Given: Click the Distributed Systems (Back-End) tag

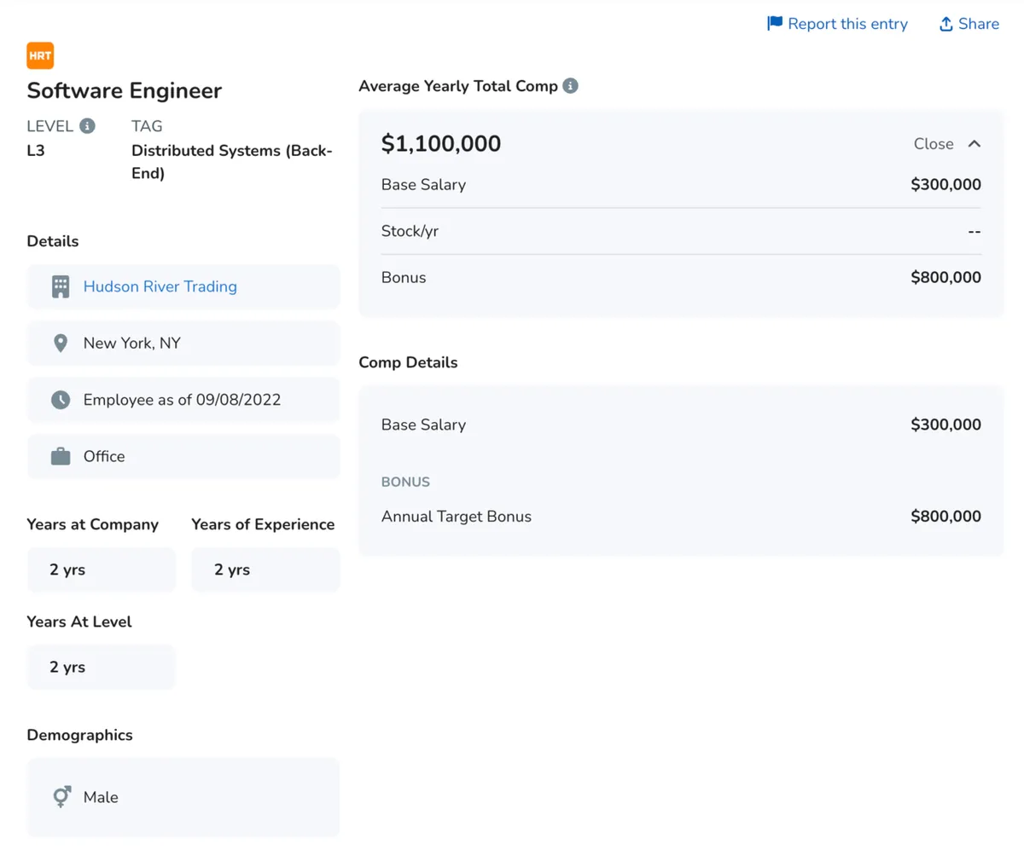Looking at the screenshot, I should coord(231,161).
